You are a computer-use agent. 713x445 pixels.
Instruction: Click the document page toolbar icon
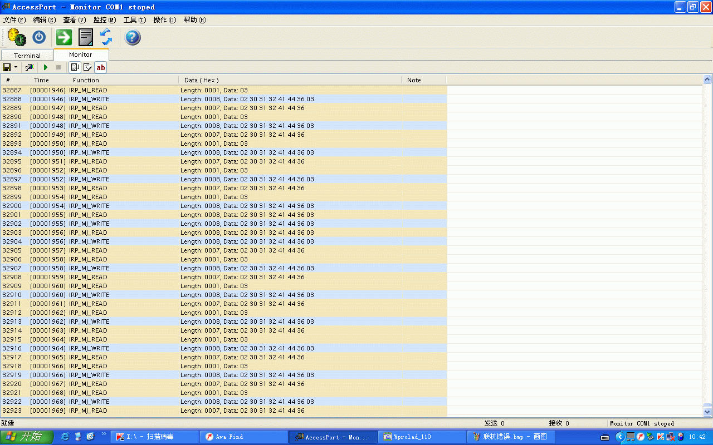(86, 37)
